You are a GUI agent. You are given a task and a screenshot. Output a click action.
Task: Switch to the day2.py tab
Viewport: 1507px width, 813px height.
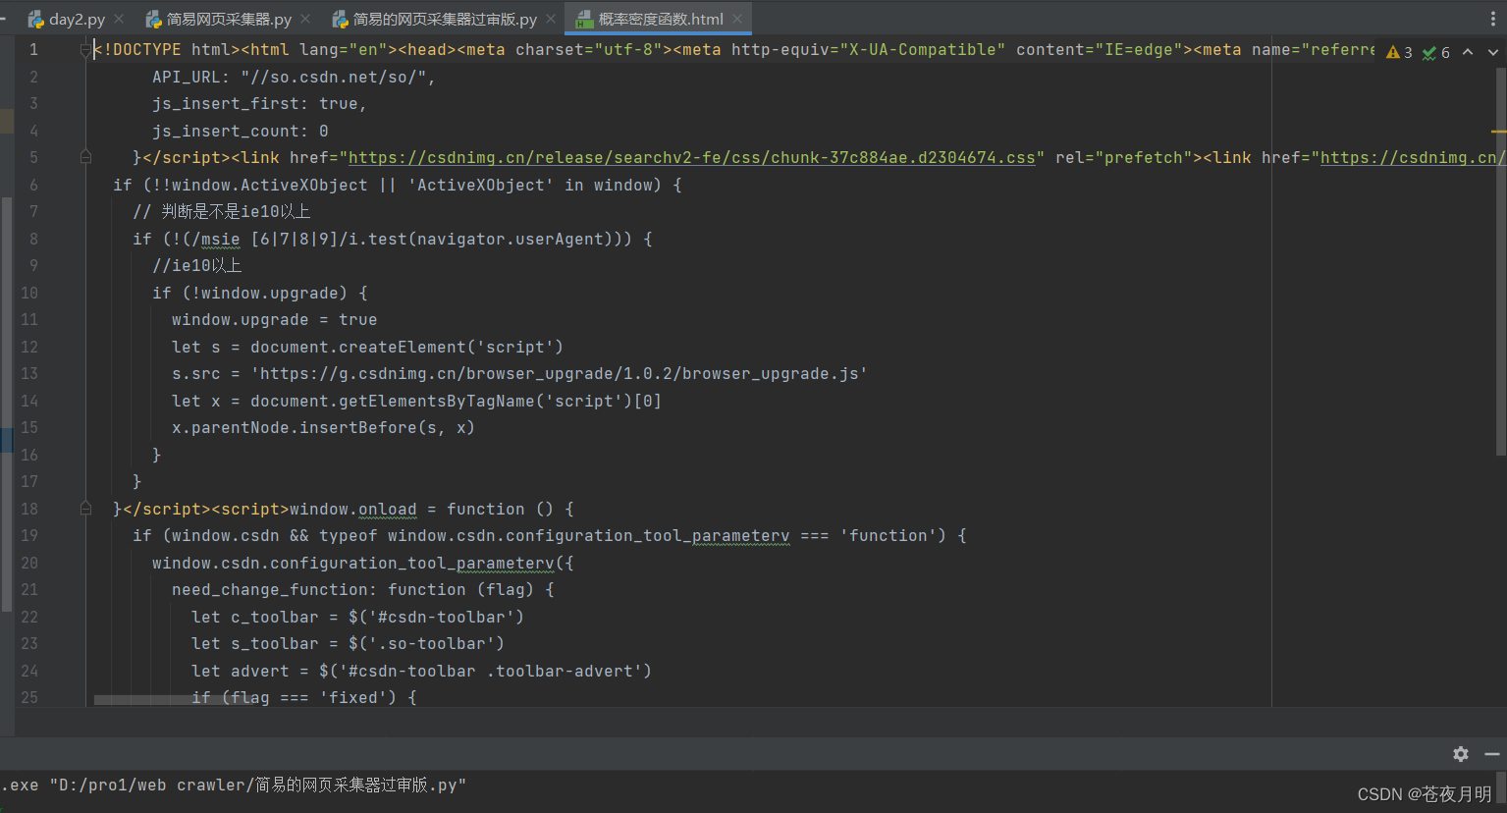pos(77,19)
